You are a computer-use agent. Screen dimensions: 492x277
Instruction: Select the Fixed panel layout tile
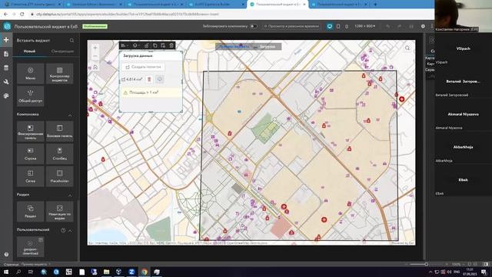point(31,132)
